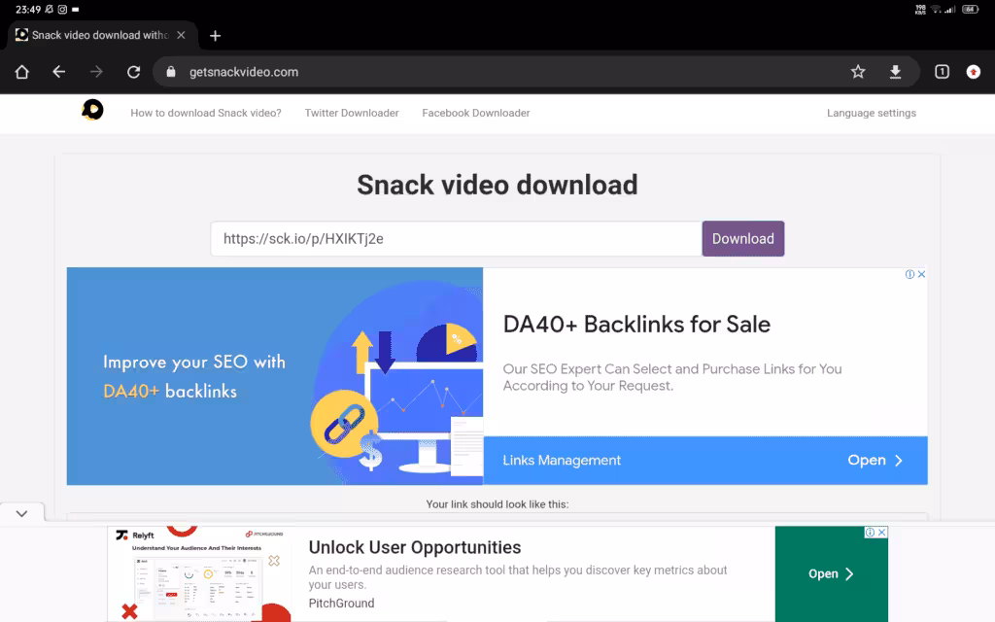Image resolution: width=995 pixels, height=622 pixels.
Task: Close the bottom PitchGround ad
Action: 882,532
